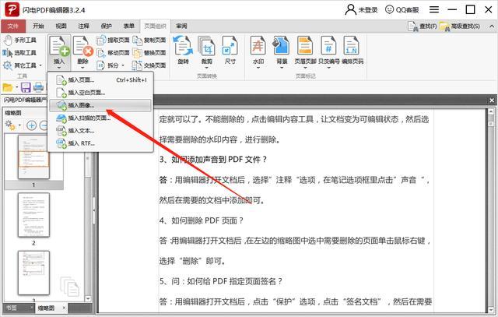Expand the 背景 dropdown arrow

click(282, 68)
